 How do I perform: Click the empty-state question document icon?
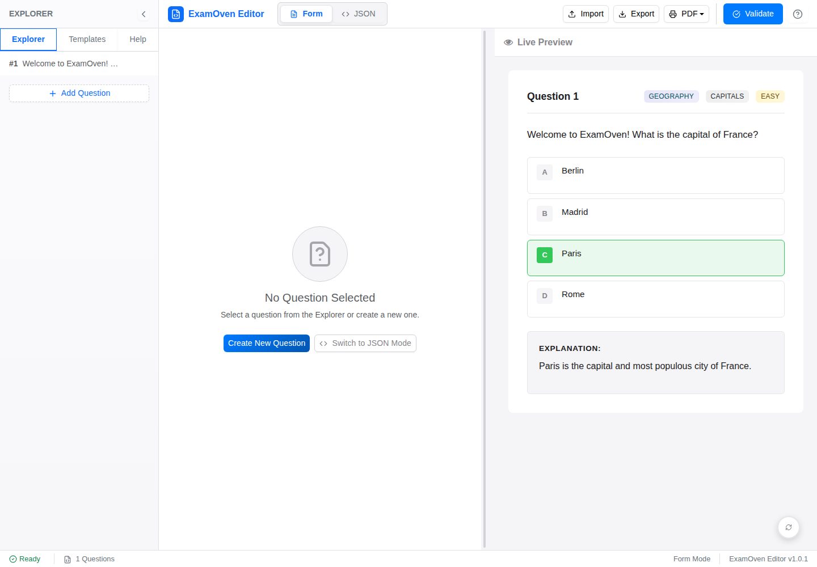(320, 254)
